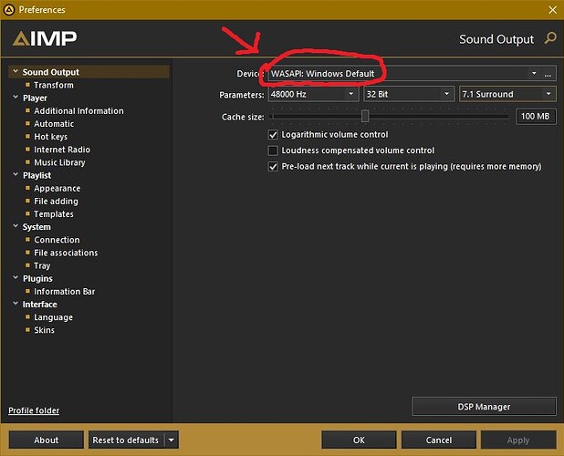Viewport: 564px width, 456px height.
Task: Collapse the Sound Output tree section
Action: point(16,71)
